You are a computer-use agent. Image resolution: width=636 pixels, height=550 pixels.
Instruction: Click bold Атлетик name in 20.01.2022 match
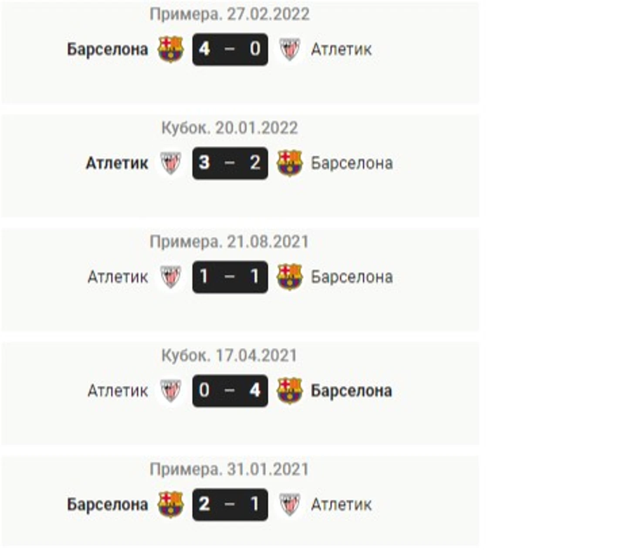[117, 163]
